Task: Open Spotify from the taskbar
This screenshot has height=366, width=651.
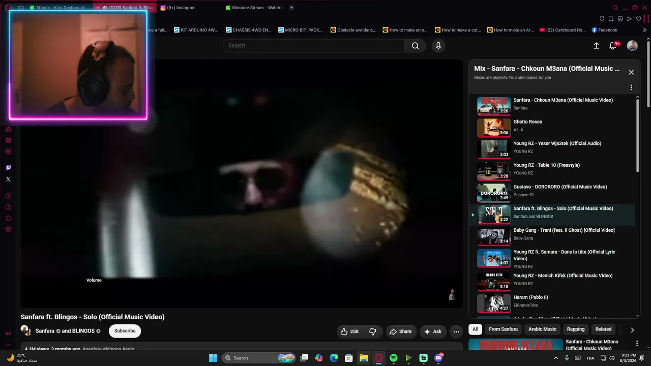Action: click(x=394, y=358)
